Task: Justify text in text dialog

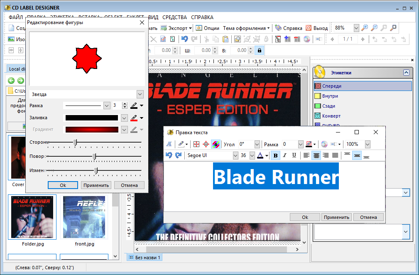Action: coord(335,155)
